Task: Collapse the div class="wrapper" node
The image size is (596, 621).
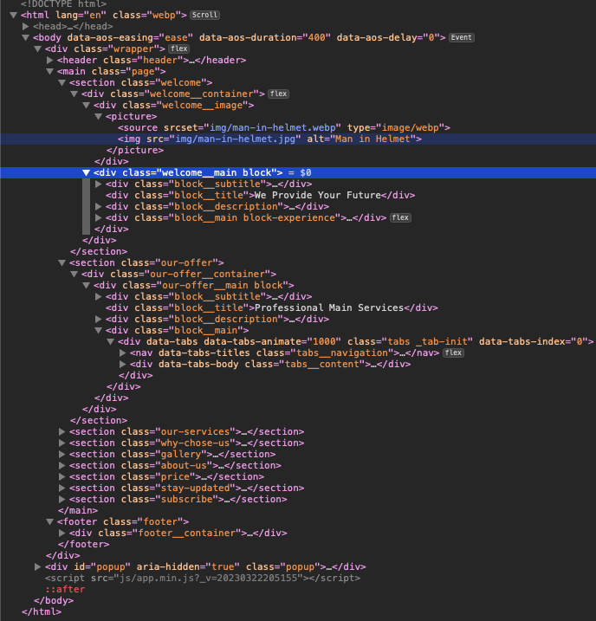Action: pos(37,49)
